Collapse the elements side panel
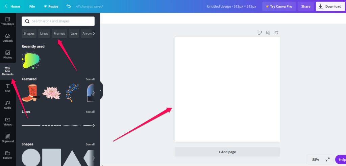The image size is (346, 166). [101, 90]
